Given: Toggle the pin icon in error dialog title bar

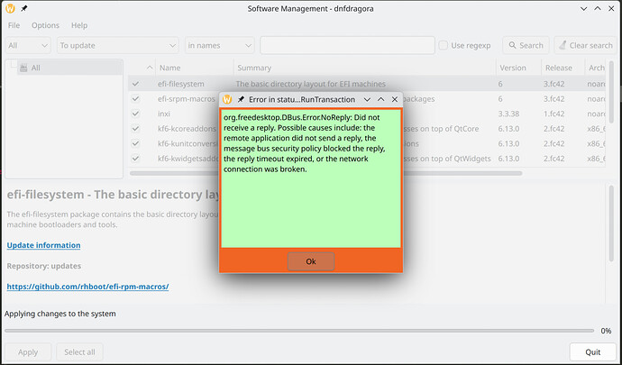Looking at the screenshot, I should click(241, 99).
